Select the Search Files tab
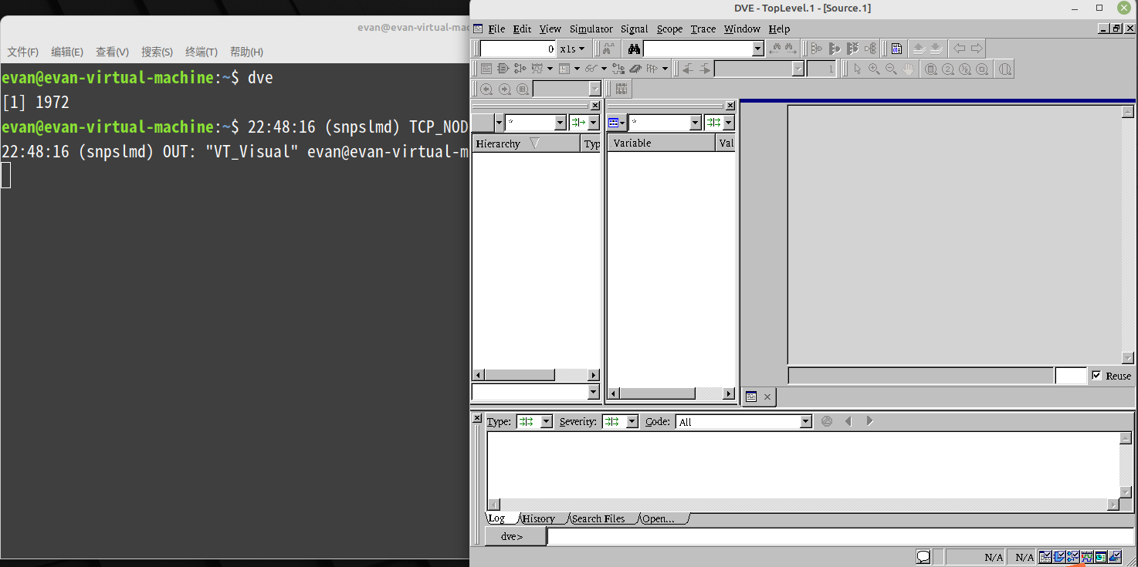This screenshot has height=567, width=1138. point(598,518)
